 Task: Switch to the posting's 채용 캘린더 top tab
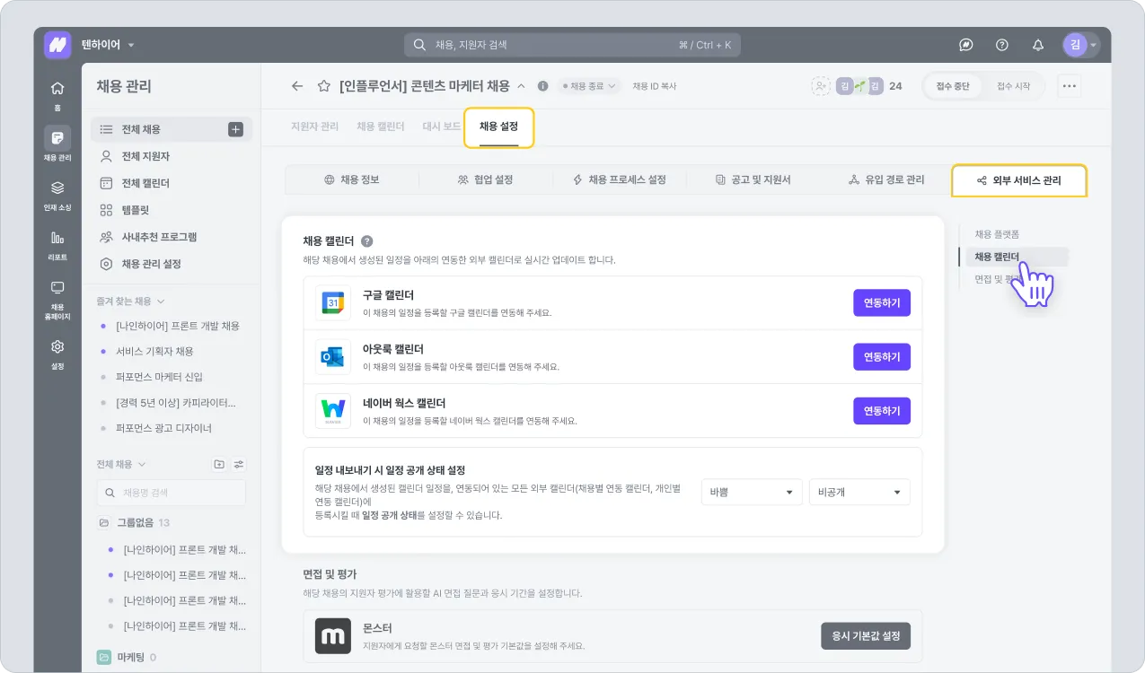(380, 127)
